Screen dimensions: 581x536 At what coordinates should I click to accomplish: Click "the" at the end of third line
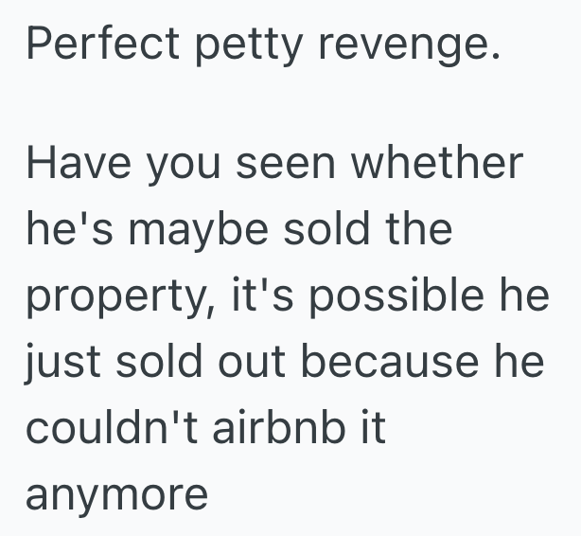413,230
